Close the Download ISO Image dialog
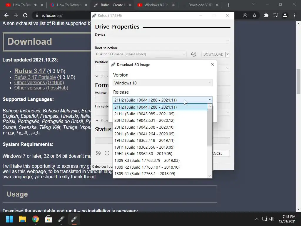Viewport: 301px width, 226px height. pos(212,64)
